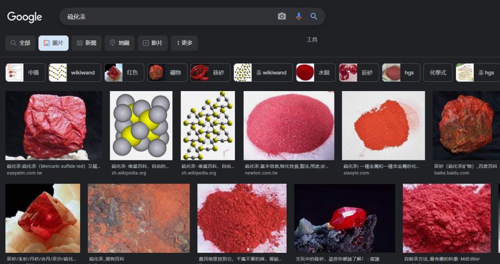The width and height of the screenshot is (500, 264).
Task: Click the magnifying glass search button
Action: [x=314, y=17]
